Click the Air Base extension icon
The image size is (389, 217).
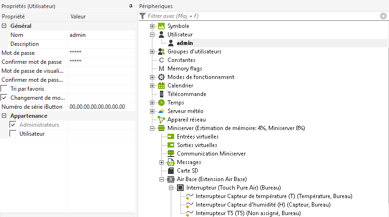click(171, 179)
